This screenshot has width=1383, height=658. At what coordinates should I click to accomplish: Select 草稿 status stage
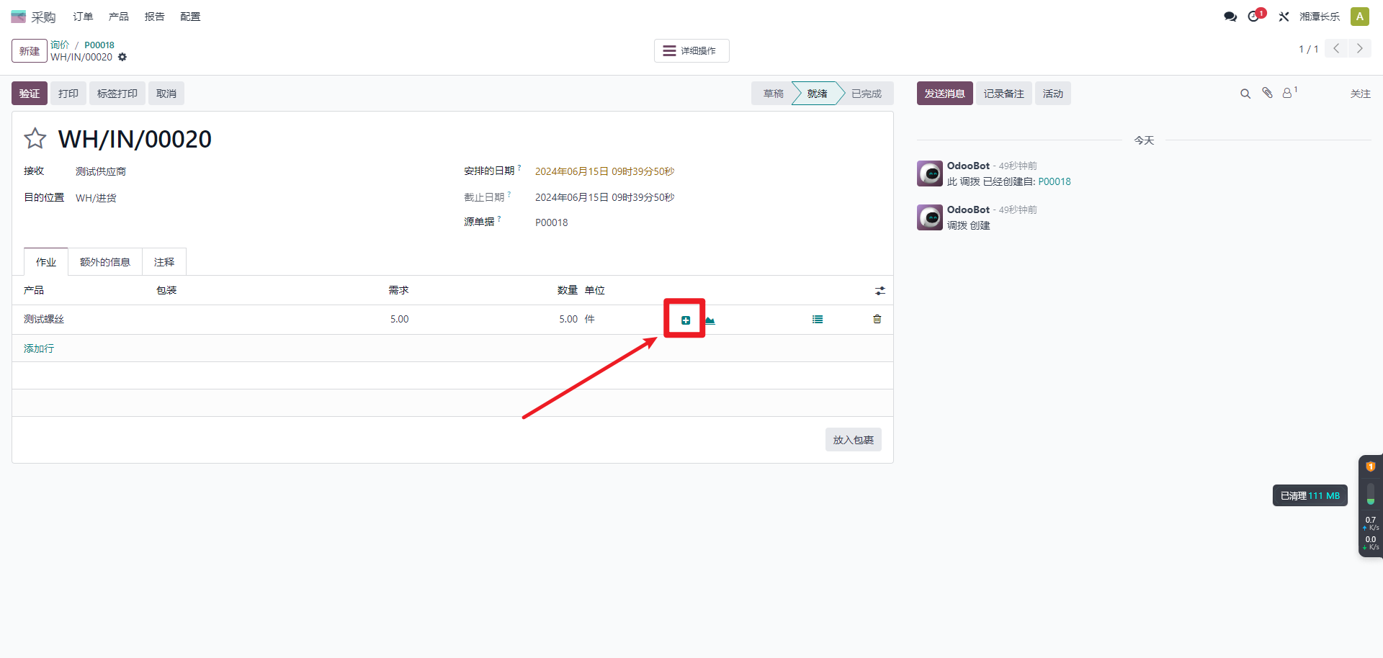tap(773, 94)
